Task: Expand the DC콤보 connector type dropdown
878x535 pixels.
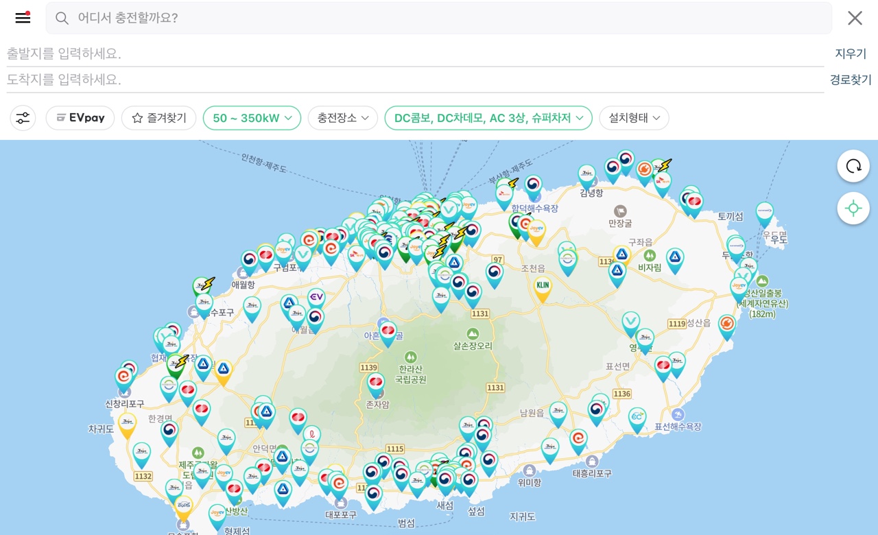Action: 488,118
